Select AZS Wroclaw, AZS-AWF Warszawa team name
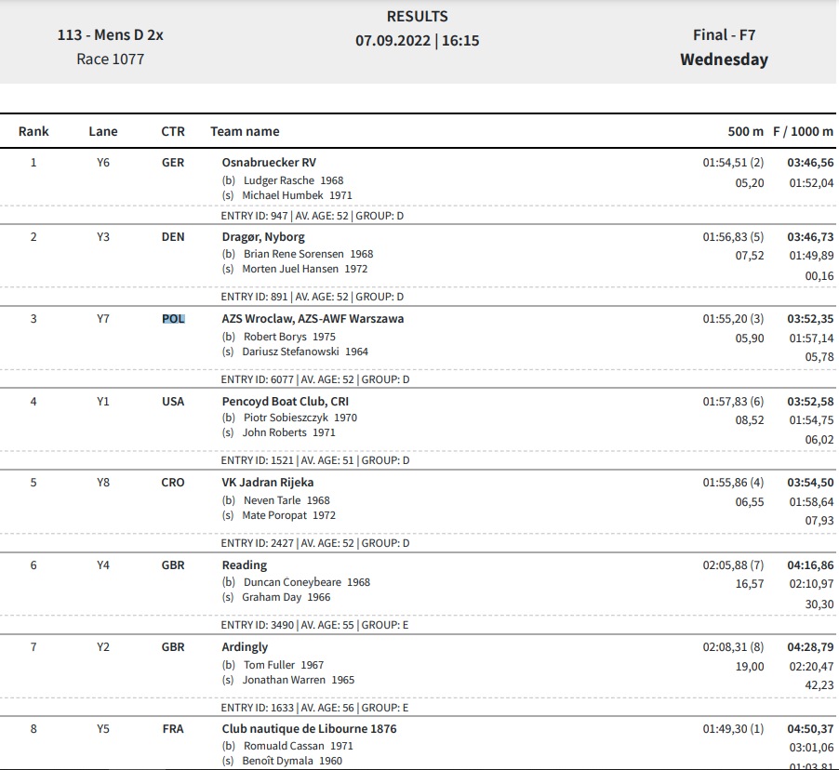Viewport: 839px width, 770px height. pos(313,319)
